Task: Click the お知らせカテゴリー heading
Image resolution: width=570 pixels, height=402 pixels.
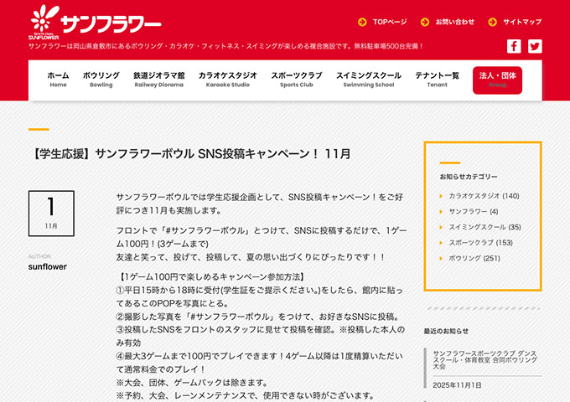Action: pos(469,177)
